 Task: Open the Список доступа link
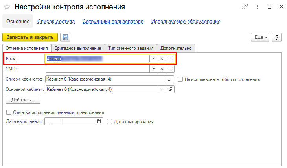[x=56, y=22]
